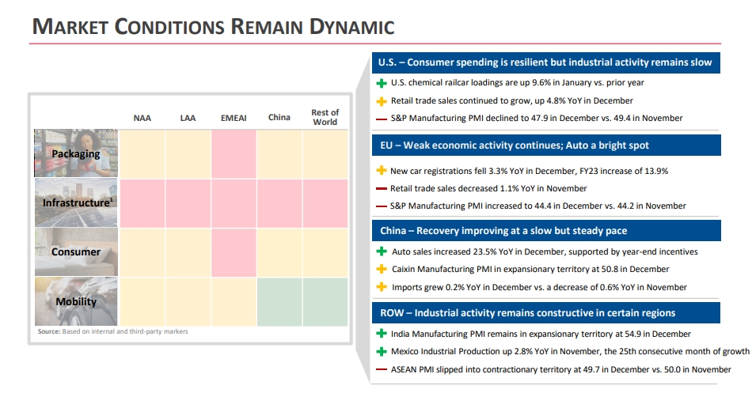Click the green plus icon beside U.S. chemical railcar loadings

[382, 83]
